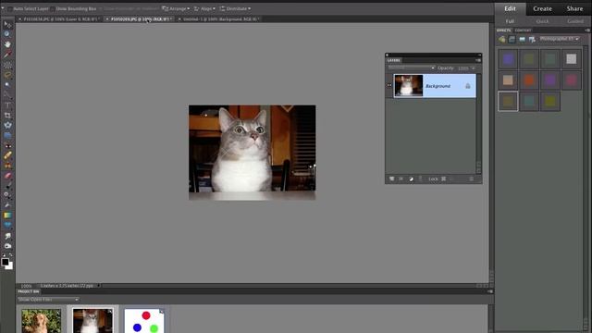Show Photo Effects in the Effects panel
The height and width of the screenshot is (333, 592).
tap(522, 39)
